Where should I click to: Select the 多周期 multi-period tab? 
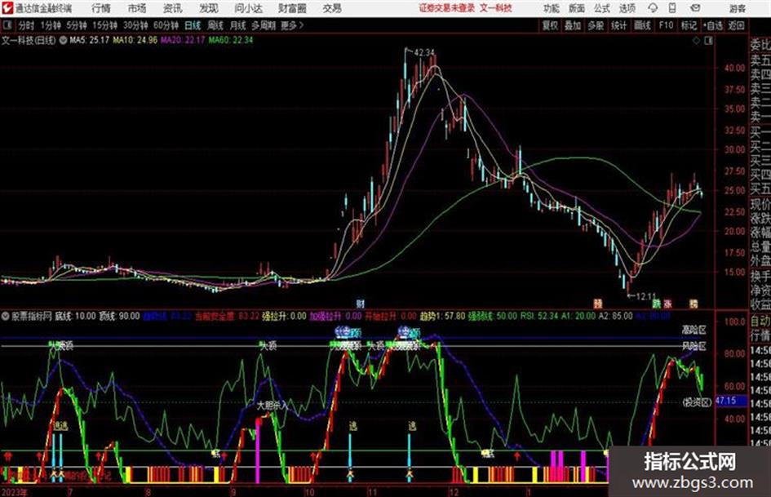pyautogui.click(x=263, y=25)
